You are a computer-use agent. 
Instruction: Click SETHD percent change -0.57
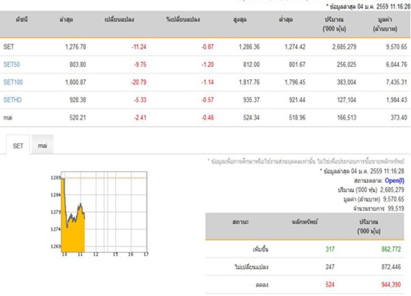tap(207, 100)
